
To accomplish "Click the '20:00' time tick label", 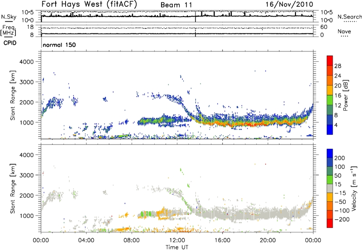I will [x=268, y=241].
